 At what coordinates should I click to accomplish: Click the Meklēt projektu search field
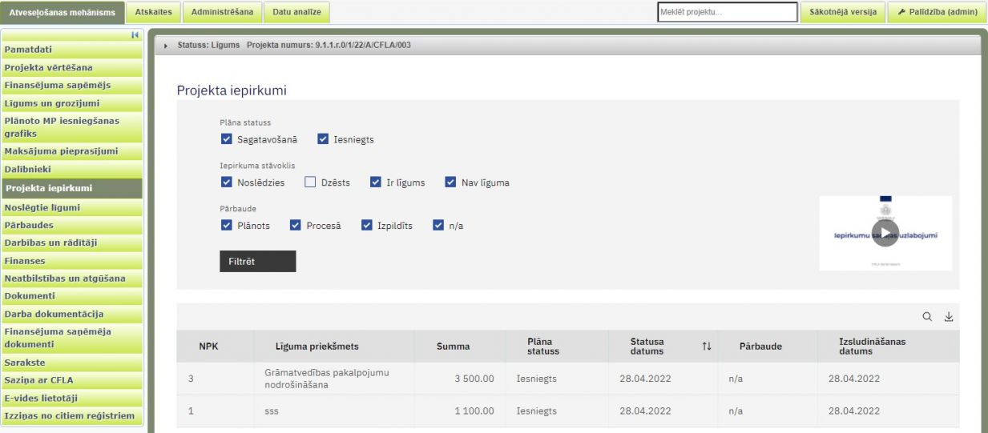(727, 12)
